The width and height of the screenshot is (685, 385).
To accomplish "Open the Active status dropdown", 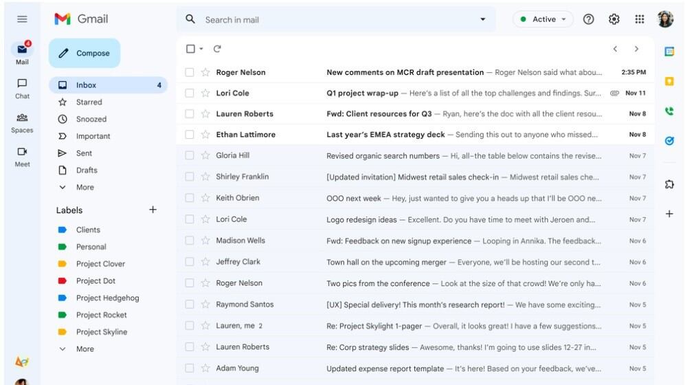I will (543, 19).
